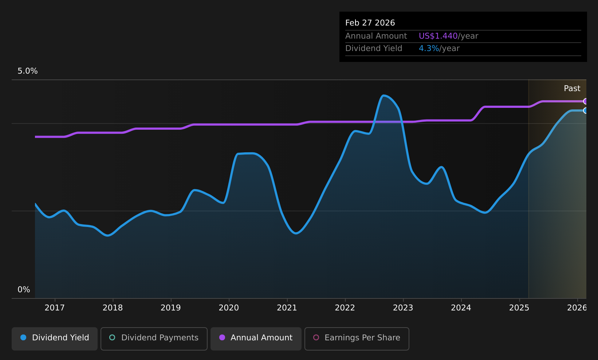This screenshot has height=360, width=598.
Task: Click the blue Dividend Yield endpoint marker
Action: (x=586, y=110)
